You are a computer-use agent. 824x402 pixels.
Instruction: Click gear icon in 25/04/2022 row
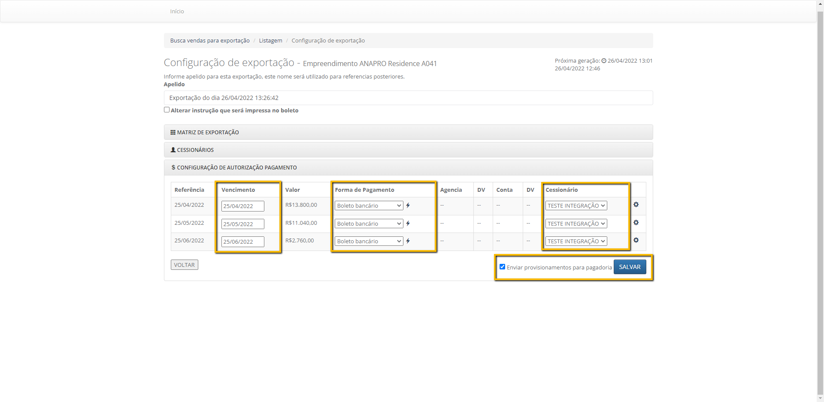(x=636, y=205)
